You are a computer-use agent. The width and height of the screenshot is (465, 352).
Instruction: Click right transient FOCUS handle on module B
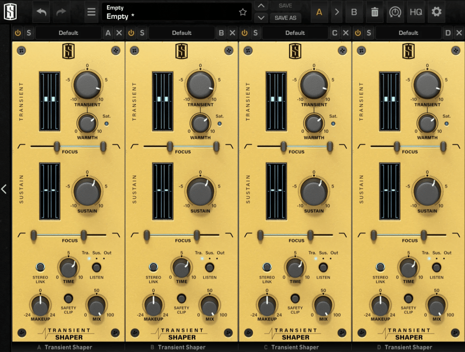(x=216, y=146)
